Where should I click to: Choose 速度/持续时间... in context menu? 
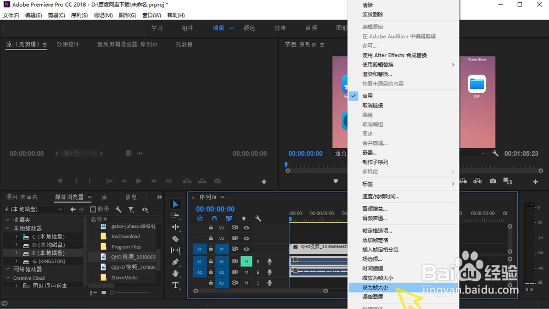coord(404,196)
